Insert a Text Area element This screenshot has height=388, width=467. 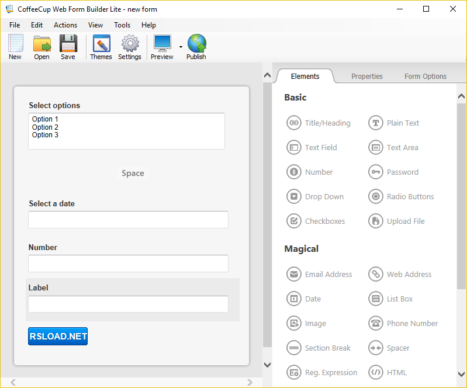[393, 148]
